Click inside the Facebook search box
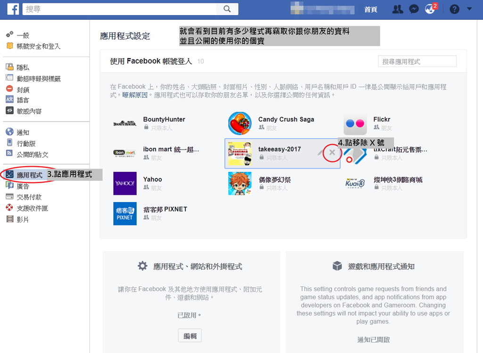The width and height of the screenshot is (483, 353). click(120, 9)
